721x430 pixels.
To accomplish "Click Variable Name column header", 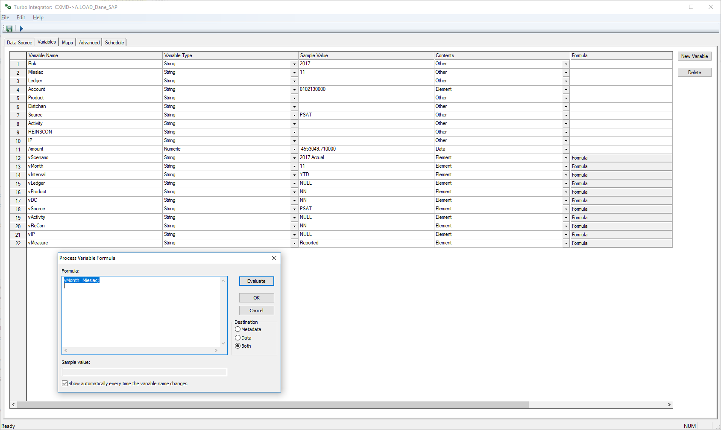I will (95, 55).
